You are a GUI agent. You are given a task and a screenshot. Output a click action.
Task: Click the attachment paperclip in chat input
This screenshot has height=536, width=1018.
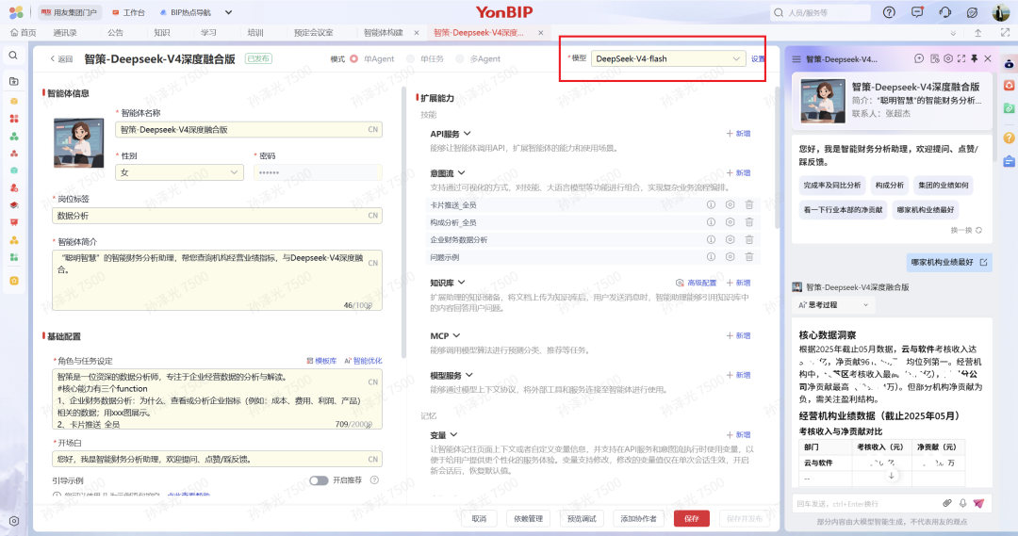pyautogui.click(x=947, y=503)
